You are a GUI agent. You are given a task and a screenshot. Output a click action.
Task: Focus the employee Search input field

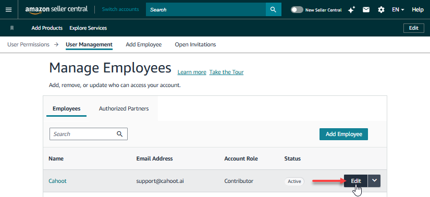point(89,134)
